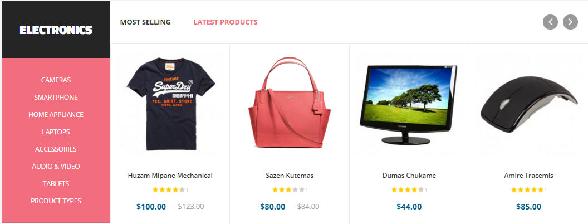Open the Product Types link
The height and width of the screenshot is (224, 588).
(x=56, y=201)
